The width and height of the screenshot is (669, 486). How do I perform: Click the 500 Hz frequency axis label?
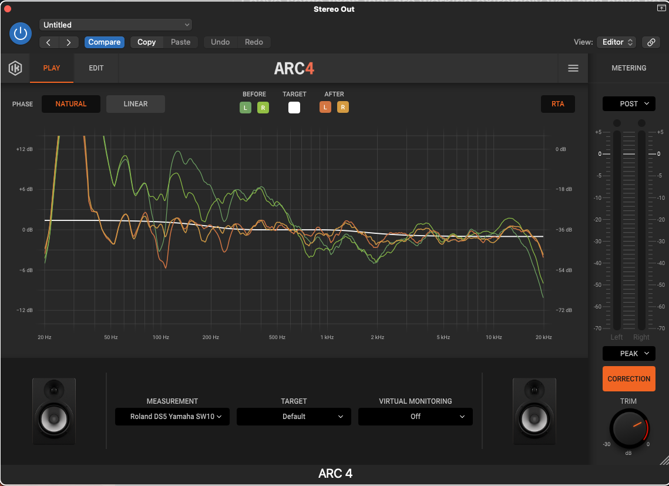277,337
